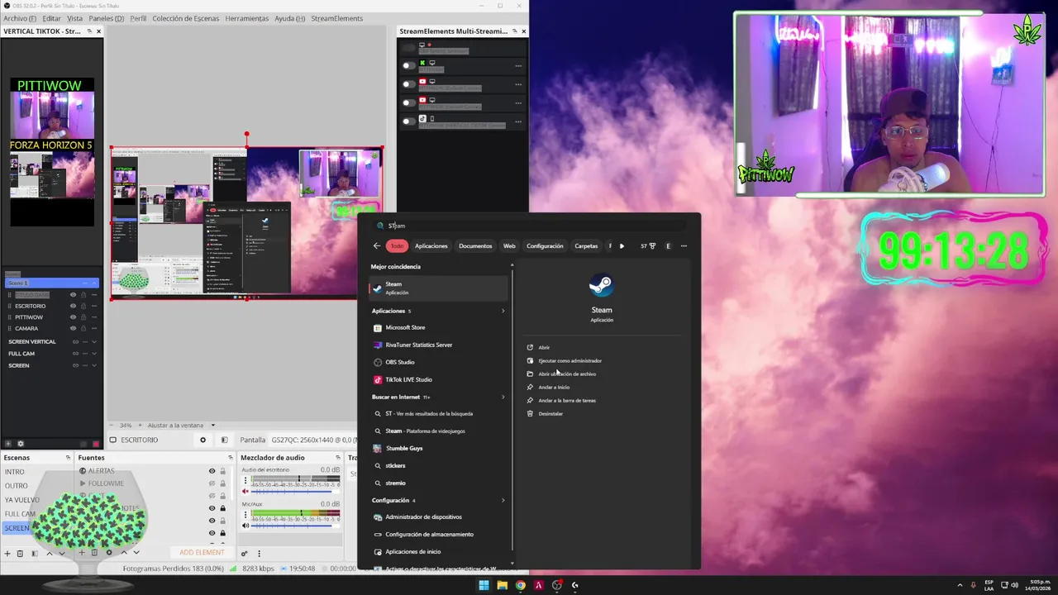Select the Stumble Guys search result

(403, 448)
